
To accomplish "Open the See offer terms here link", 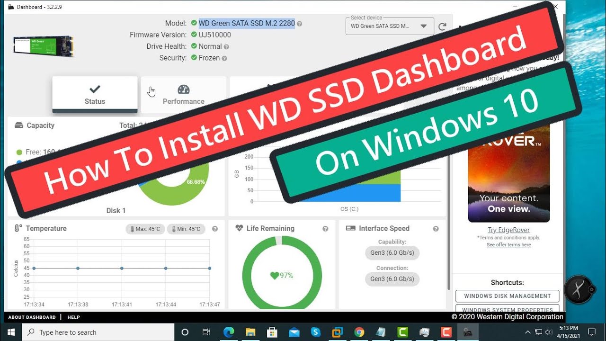I will [509, 245].
